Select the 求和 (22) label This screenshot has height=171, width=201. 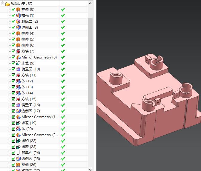[29, 141]
